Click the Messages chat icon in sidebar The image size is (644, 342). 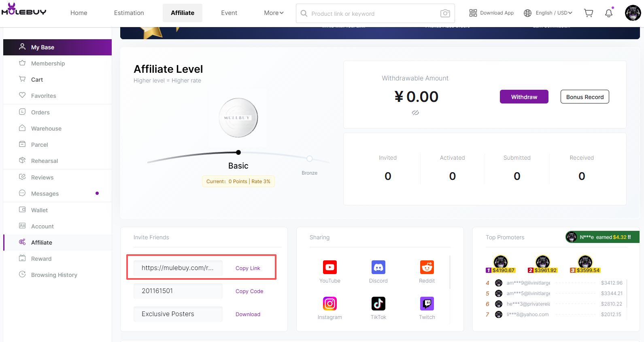[x=22, y=193]
